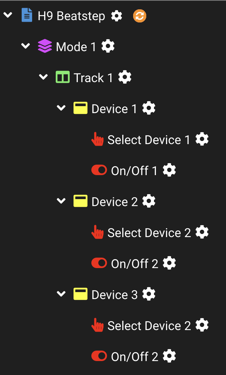Click the red hand icon of Select Device 1

click(x=98, y=139)
